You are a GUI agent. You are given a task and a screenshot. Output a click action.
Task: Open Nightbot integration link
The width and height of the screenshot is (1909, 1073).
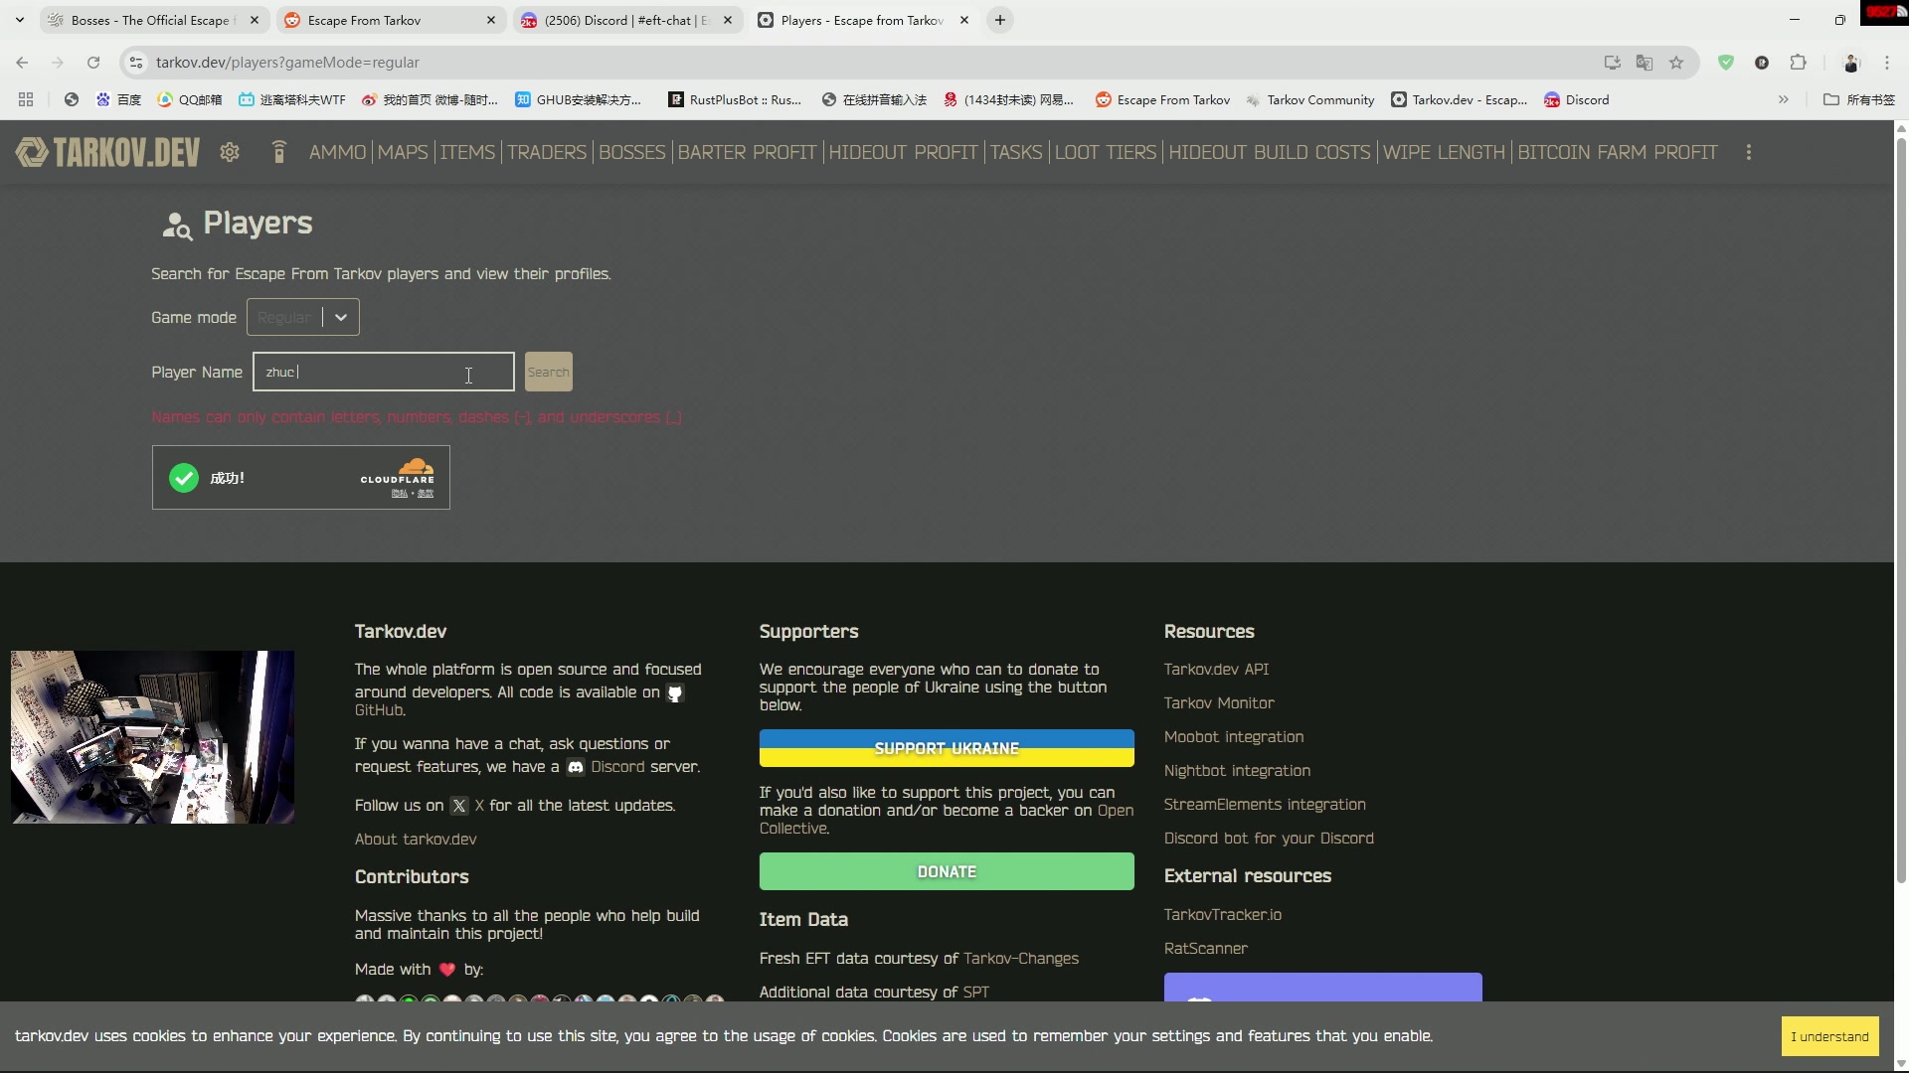coord(1237,771)
